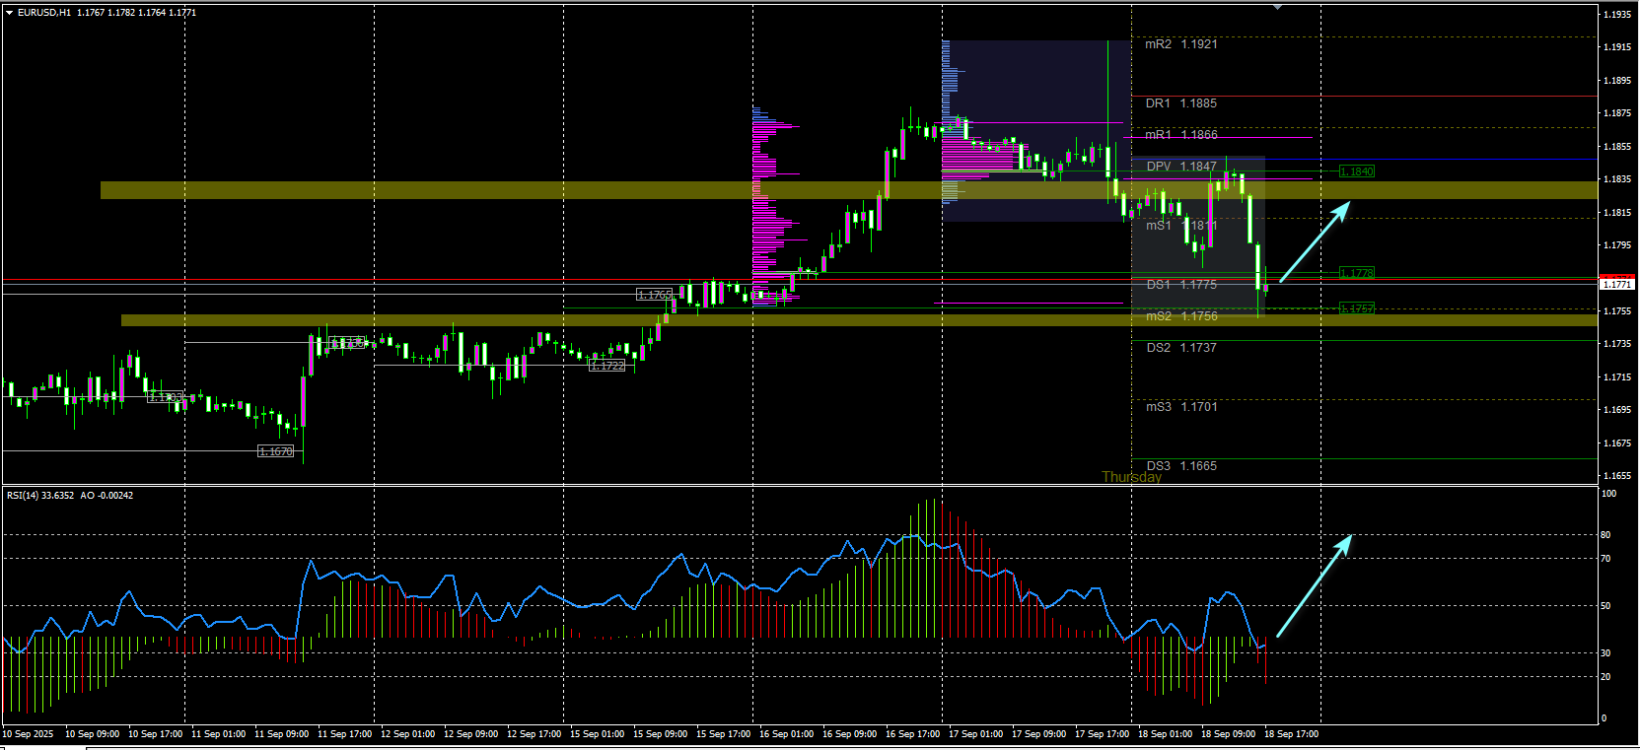This screenshot has width=1640, height=750.
Task: Select the DS1 1.1775 support label
Action: click(x=1181, y=285)
